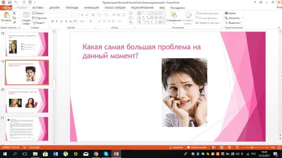Switch to Slide Sorter view in the status bar

pos(222,147)
